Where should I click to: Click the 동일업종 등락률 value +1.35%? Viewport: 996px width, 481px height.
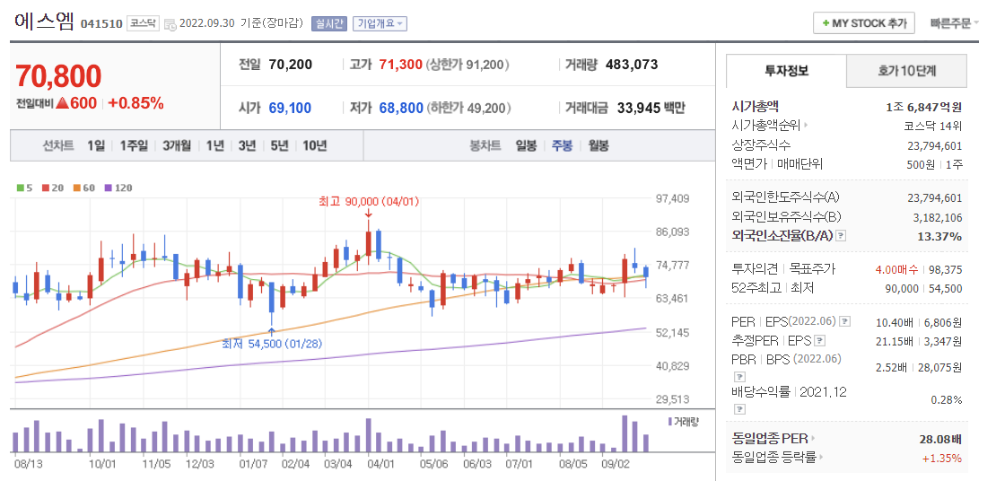pyautogui.click(x=944, y=458)
